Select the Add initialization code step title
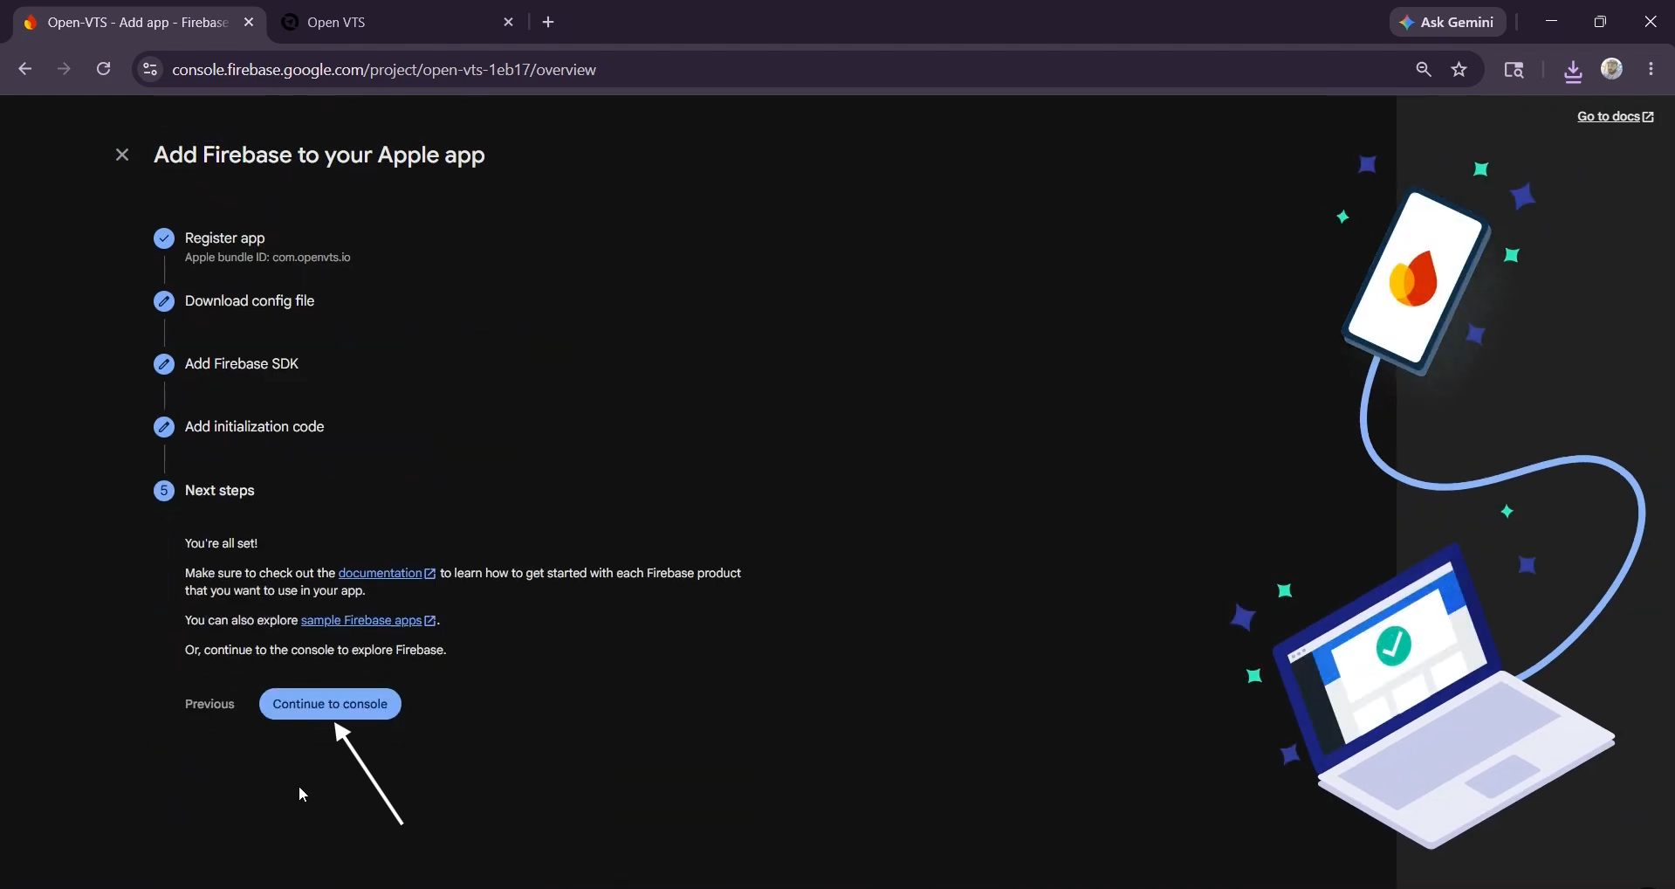The width and height of the screenshot is (1675, 889). (255, 426)
